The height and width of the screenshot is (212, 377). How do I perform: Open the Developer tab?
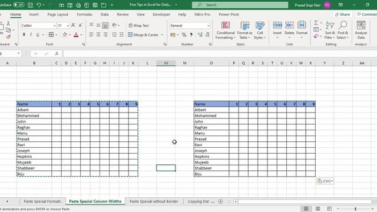(x=161, y=14)
